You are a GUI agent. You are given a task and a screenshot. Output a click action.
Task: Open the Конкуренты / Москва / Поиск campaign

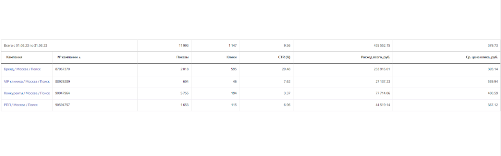27,93
